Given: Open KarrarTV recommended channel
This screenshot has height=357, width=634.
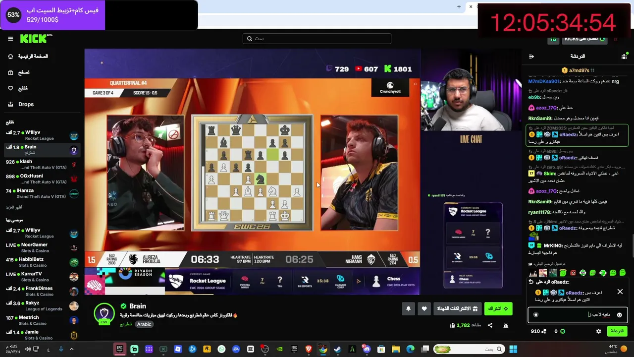Looking at the screenshot, I should 42,276.
